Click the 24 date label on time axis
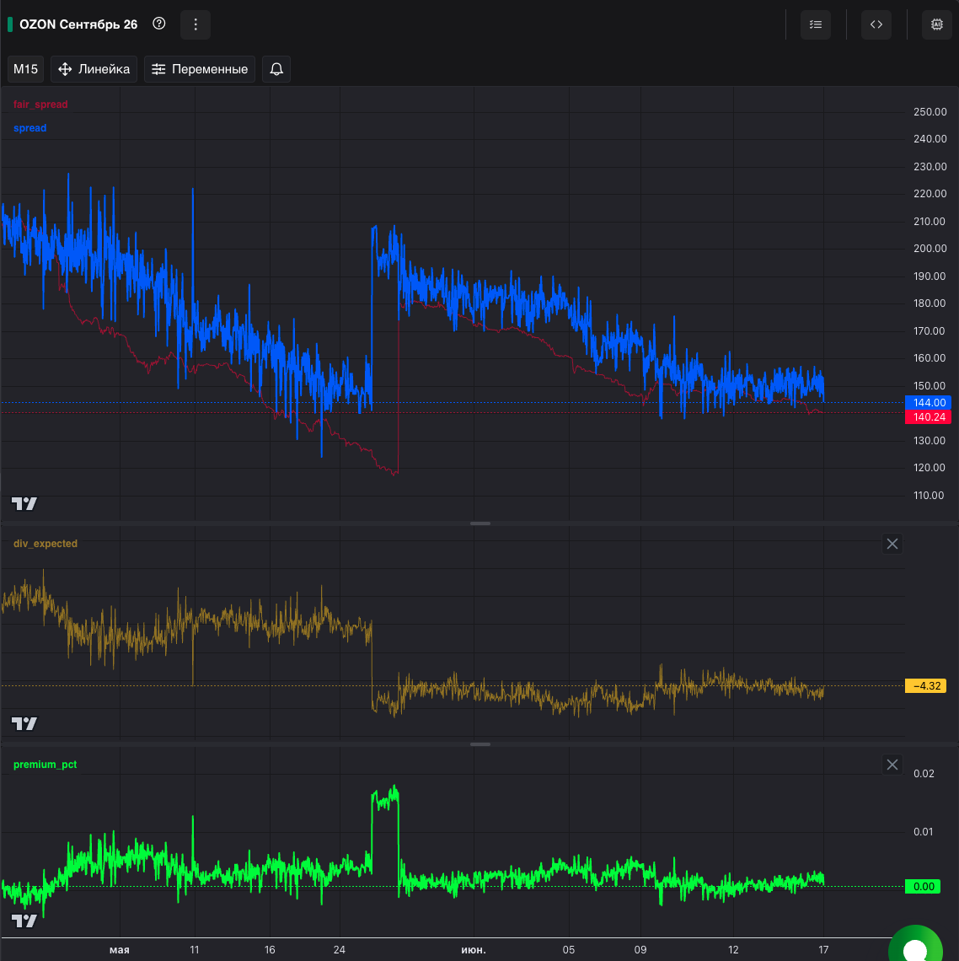The height and width of the screenshot is (961, 959). click(x=340, y=950)
